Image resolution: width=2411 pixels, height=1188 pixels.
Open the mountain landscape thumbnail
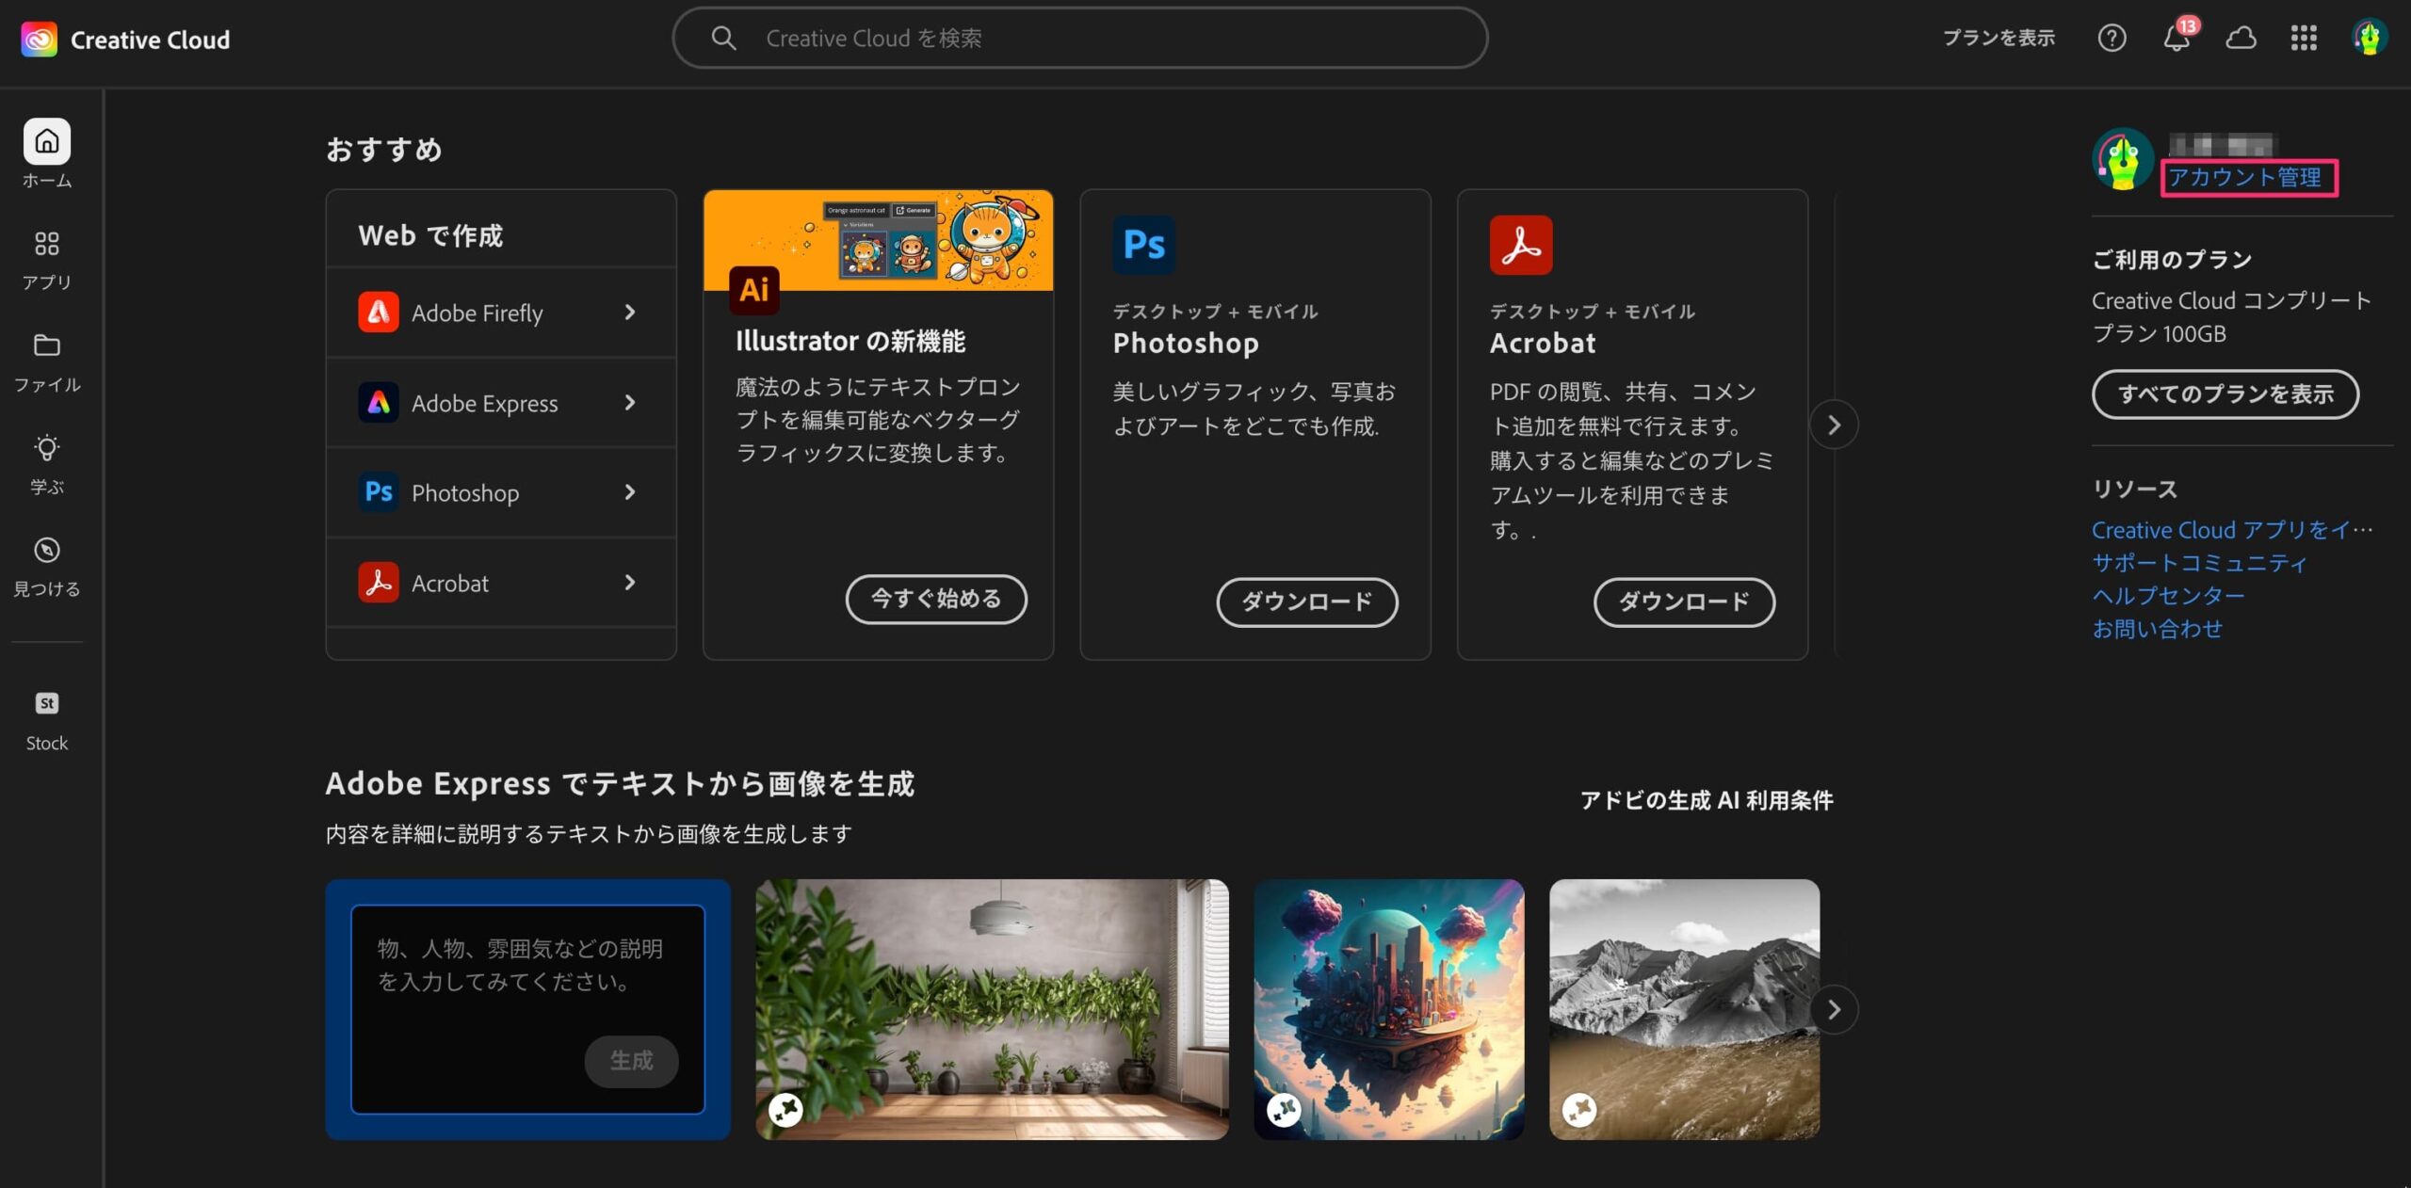1684,1009
